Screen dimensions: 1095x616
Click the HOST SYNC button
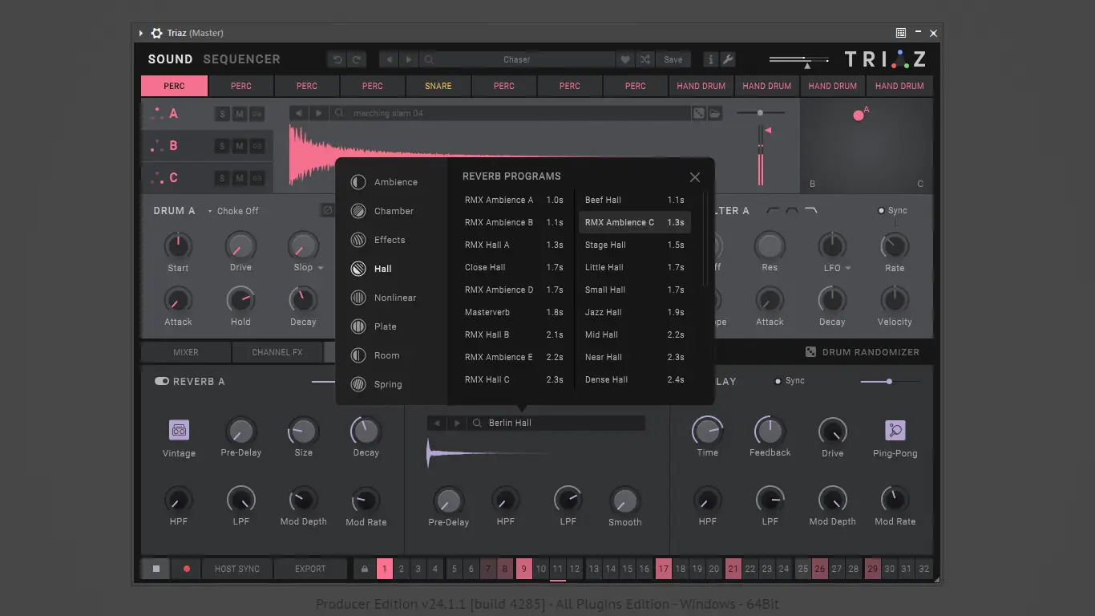237,569
